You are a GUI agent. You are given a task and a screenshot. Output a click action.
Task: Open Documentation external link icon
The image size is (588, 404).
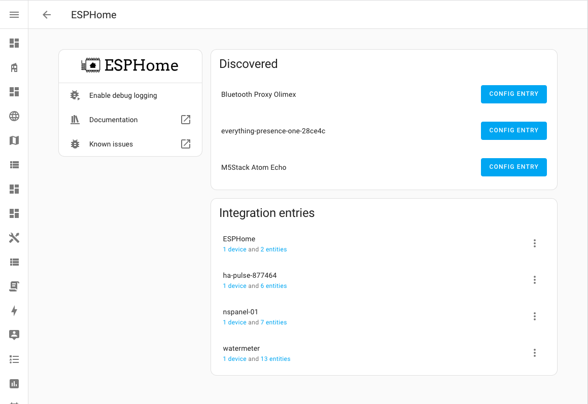186,120
